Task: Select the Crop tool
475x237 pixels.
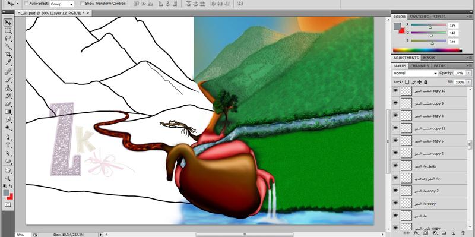Action: tap(8, 55)
